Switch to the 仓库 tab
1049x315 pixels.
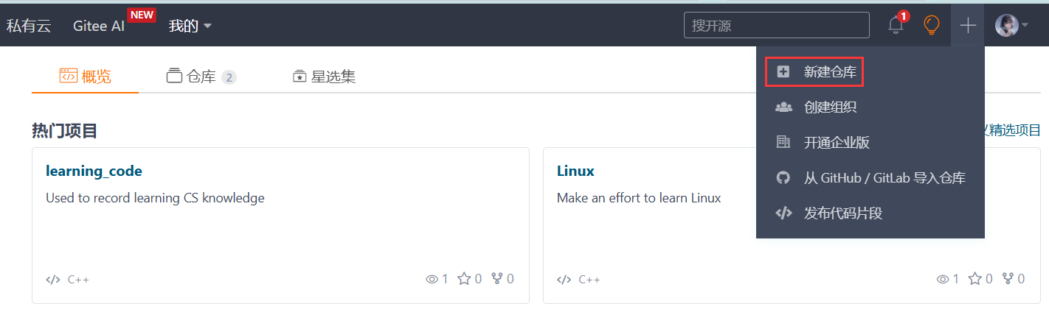pyautogui.click(x=201, y=77)
